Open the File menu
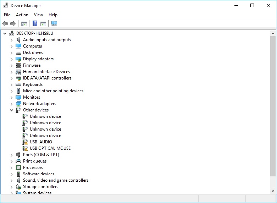 7,15
